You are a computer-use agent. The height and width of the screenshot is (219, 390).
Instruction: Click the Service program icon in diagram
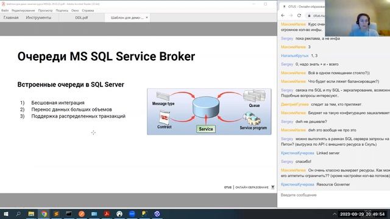[x=252, y=119]
